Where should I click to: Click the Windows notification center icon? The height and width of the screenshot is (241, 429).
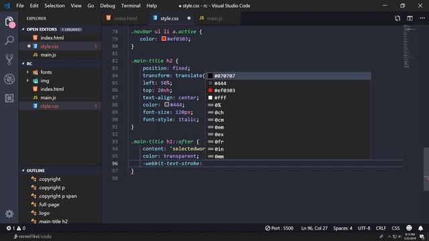coord(422,236)
